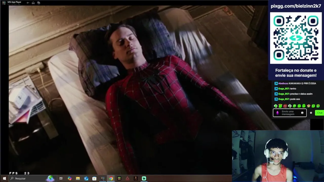Click the purple microphone icon in the message box
Screen dimensions: 324x182
(277, 113)
